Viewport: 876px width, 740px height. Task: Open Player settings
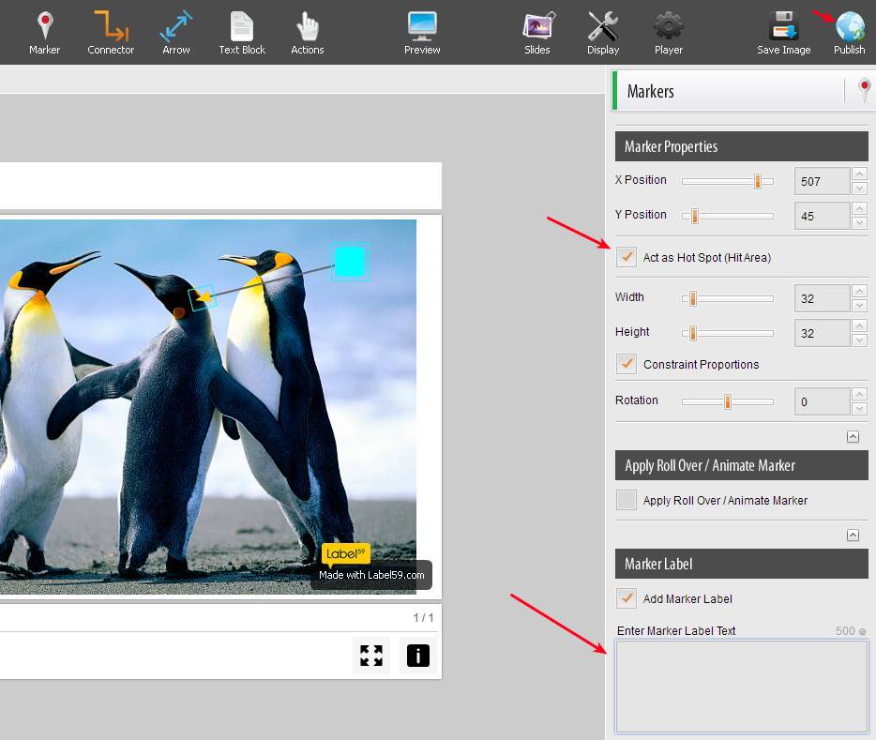(x=668, y=32)
